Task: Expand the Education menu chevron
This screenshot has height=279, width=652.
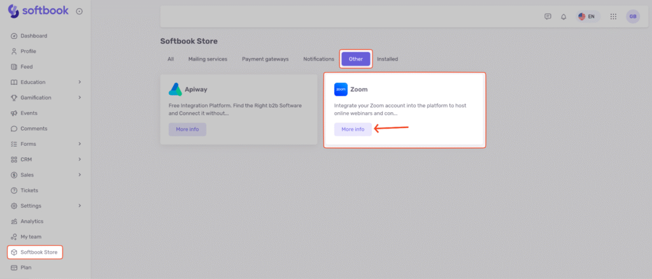Action: tap(80, 82)
